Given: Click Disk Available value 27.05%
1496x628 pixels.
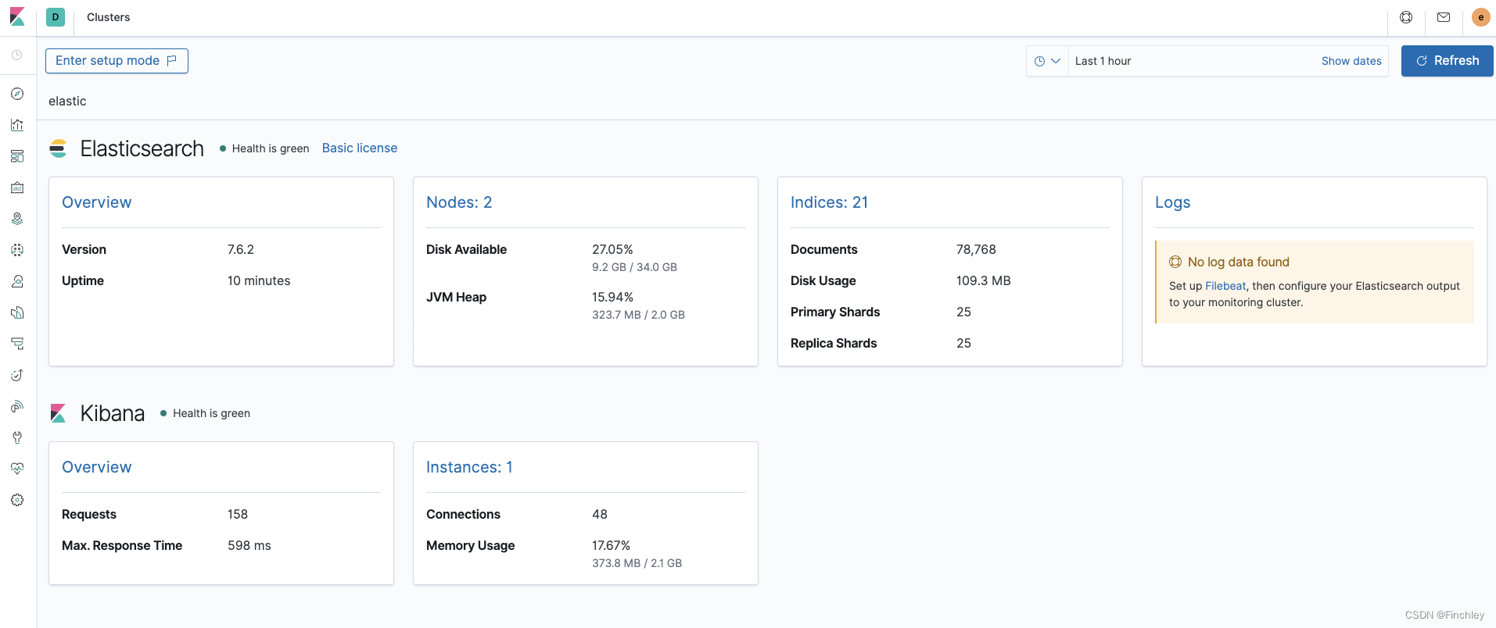Looking at the screenshot, I should [612, 249].
